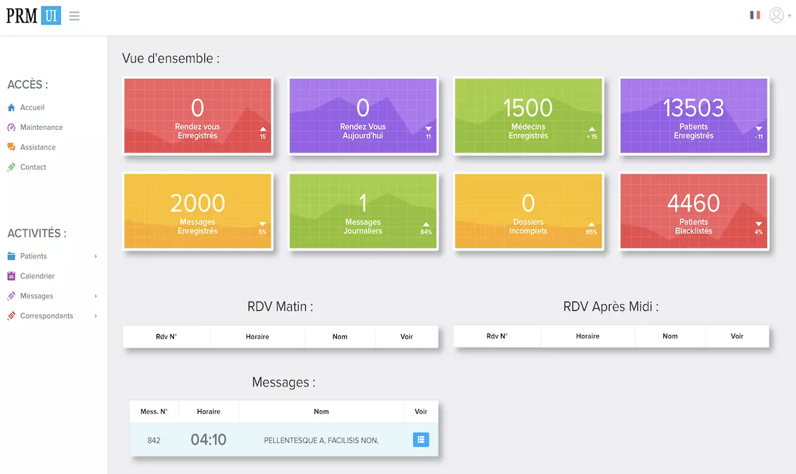Click the French flag language icon
796x474 pixels.
point(755,15)
